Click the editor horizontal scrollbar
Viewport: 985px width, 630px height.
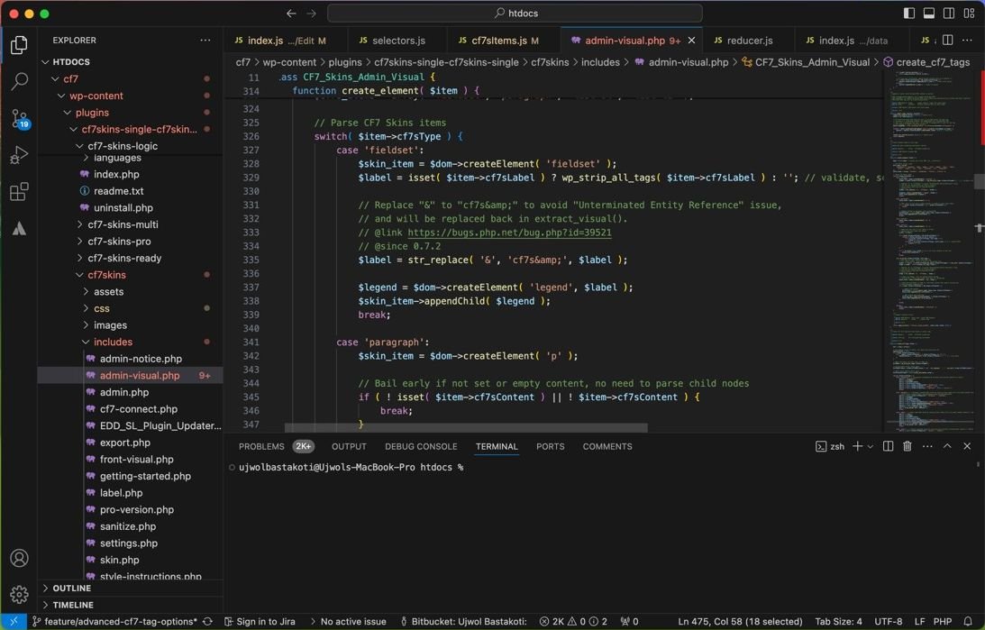466,428
